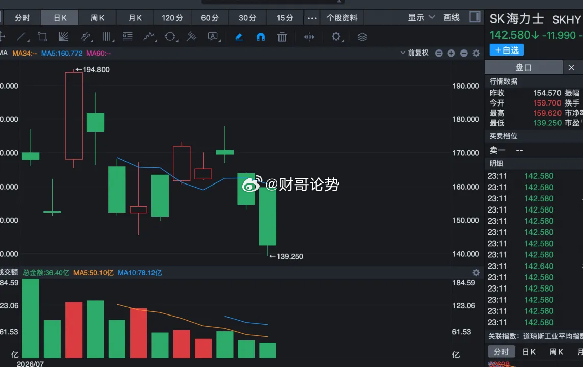The image size is (583, 367).
Task: Select the straight line drawing tool
Action: point(21,36)
